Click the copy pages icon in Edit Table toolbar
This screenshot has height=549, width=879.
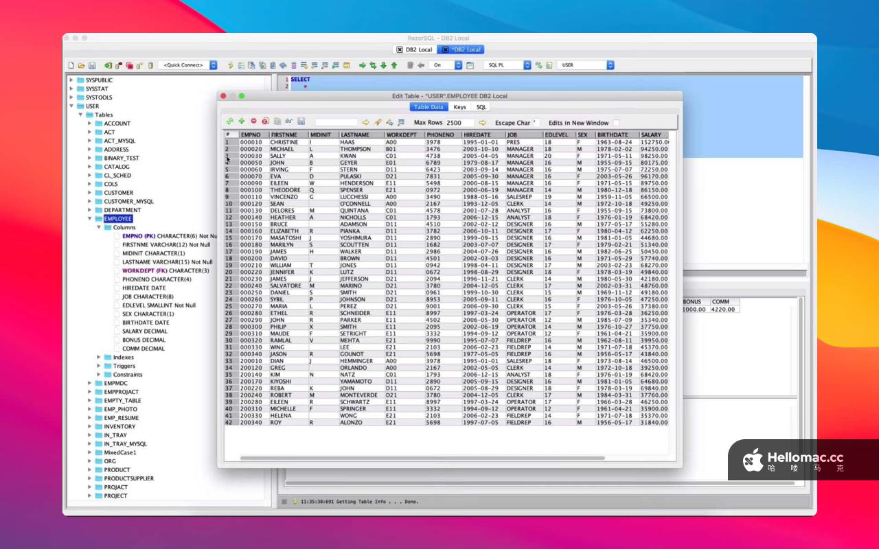(x=277, y=121)
